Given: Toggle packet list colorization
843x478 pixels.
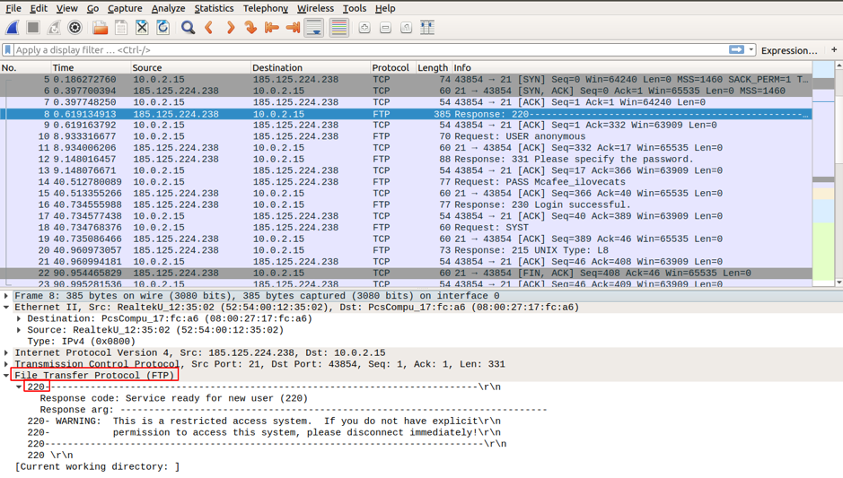Looking at the screenshot, I should 338,28.
